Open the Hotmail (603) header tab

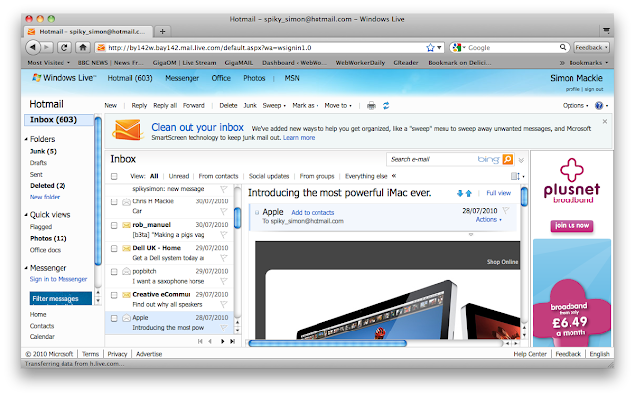[130, 78]
